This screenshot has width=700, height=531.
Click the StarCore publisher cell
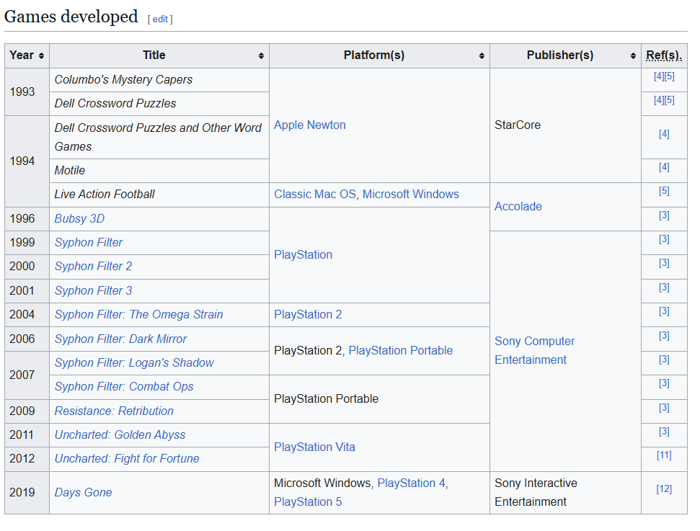pyautogui.click(x=566, y=125)
